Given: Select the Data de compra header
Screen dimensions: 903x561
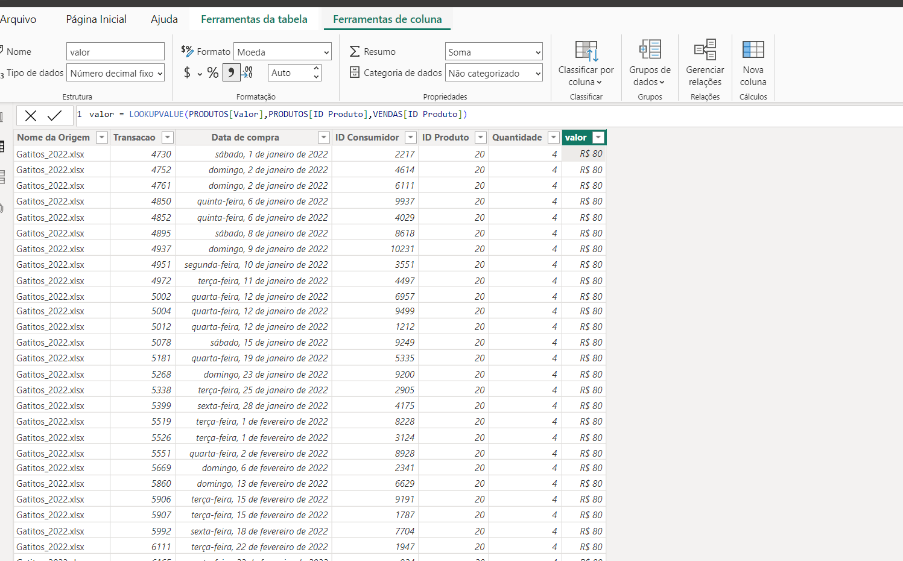Looking at the screenshot, I should point(246,138).
